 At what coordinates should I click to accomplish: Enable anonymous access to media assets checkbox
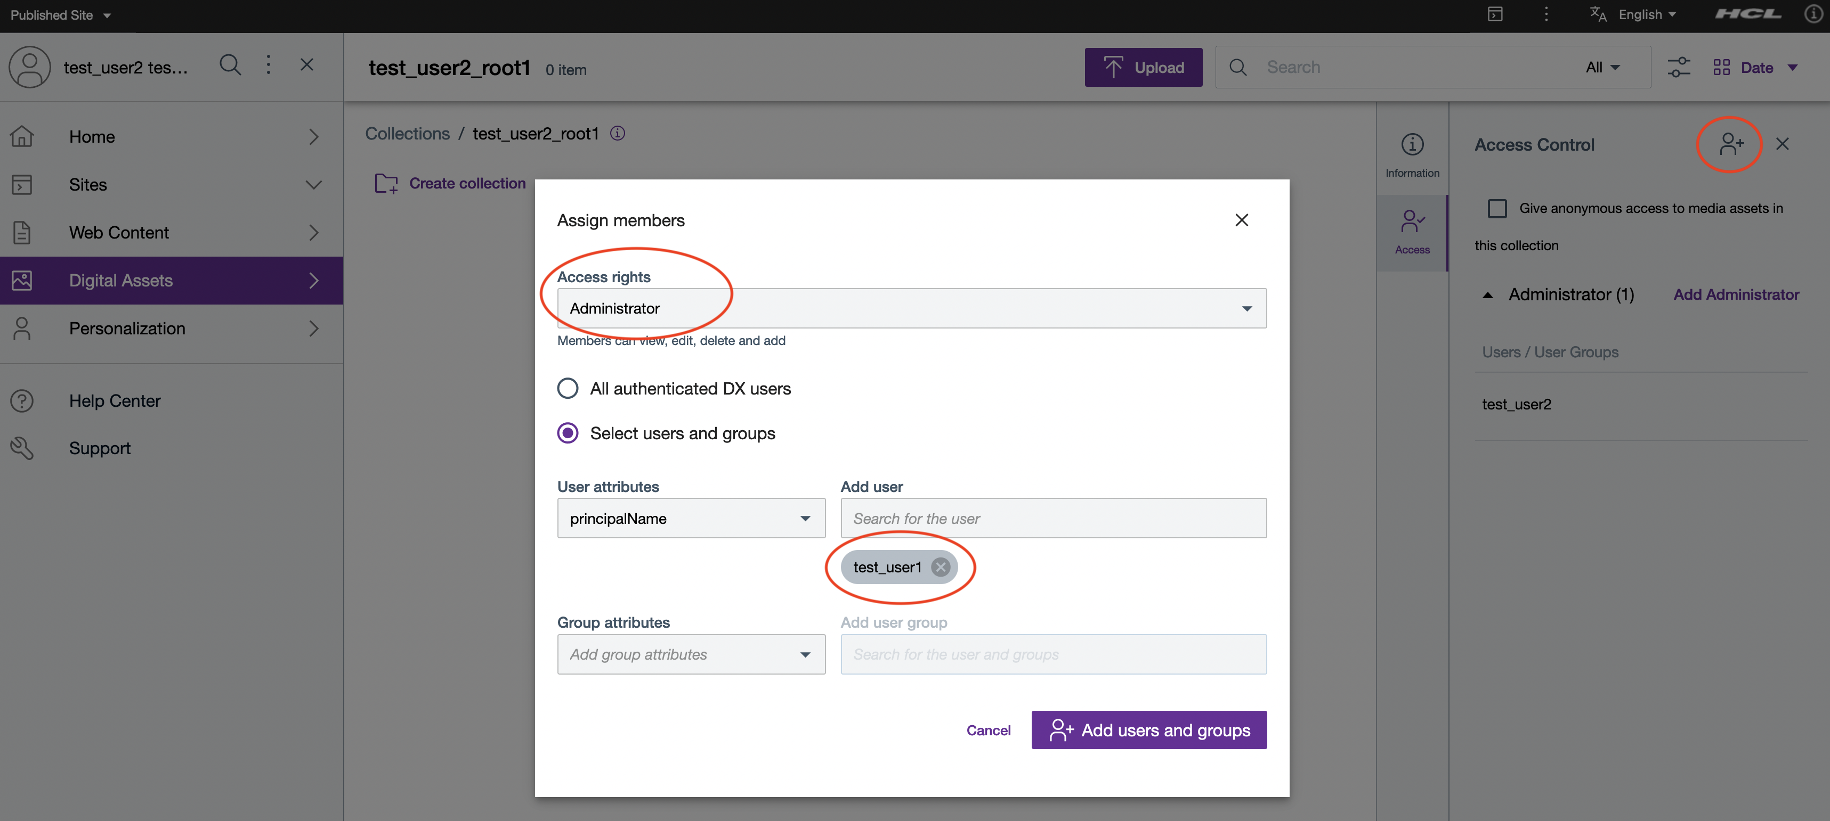click(1497, 208)
